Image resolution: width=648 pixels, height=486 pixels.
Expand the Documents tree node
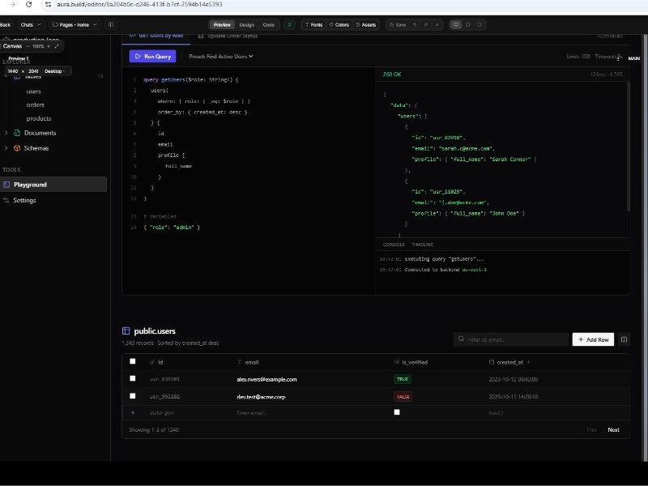[x=6, y=133]
